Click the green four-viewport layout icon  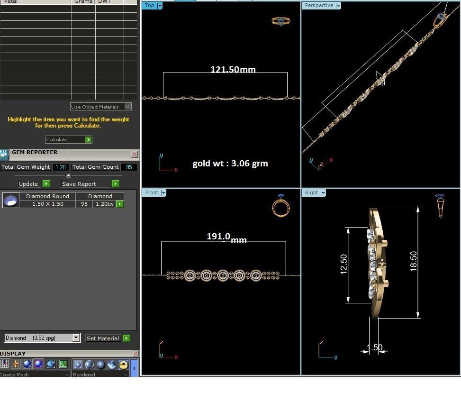point(63,364)
